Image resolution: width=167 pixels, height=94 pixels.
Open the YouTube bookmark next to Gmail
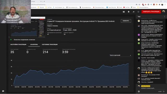tap(126, 7)
